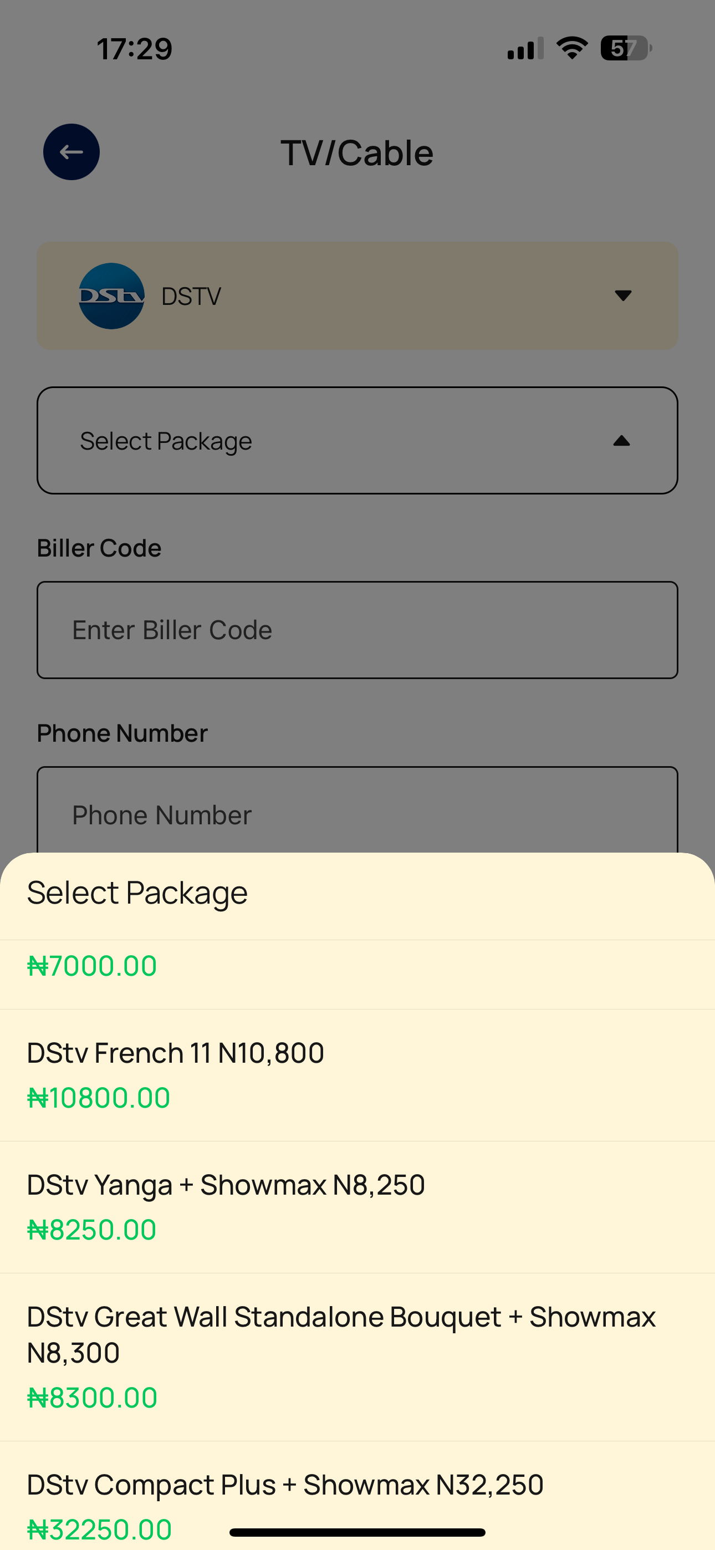
Task: Open the Select Package combo box
Action: [x=357, y=441]
